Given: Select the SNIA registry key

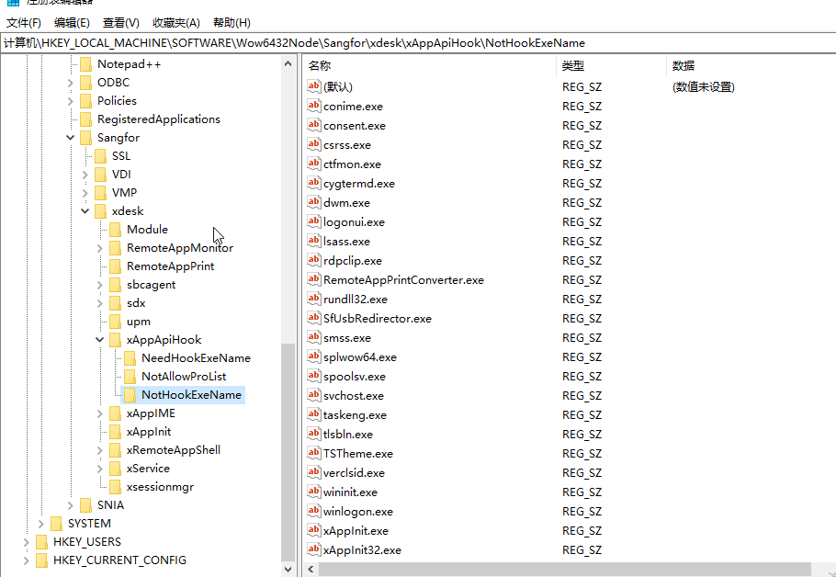Looking at the screenshot, I should click(109, 504).
